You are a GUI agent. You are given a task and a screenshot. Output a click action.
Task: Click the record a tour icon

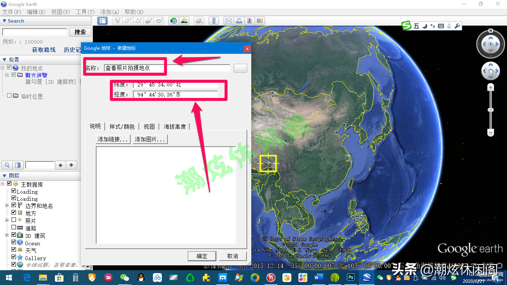pyautogui.click(x=160, y=21)
